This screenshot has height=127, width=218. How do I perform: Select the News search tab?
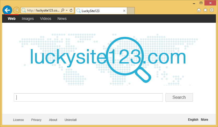[x=62, y=19]
